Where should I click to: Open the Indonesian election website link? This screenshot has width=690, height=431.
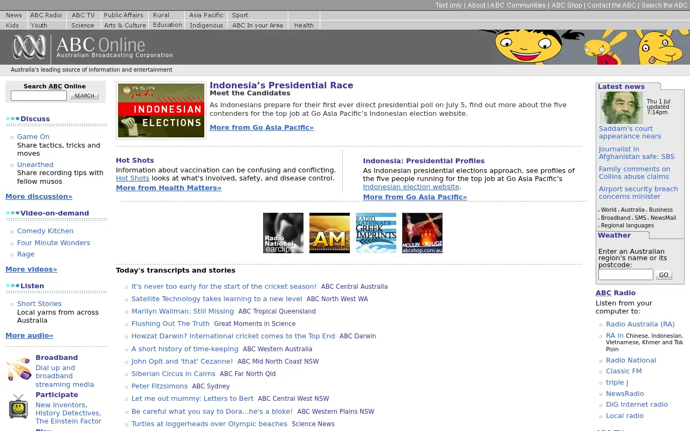click(411, 187)
